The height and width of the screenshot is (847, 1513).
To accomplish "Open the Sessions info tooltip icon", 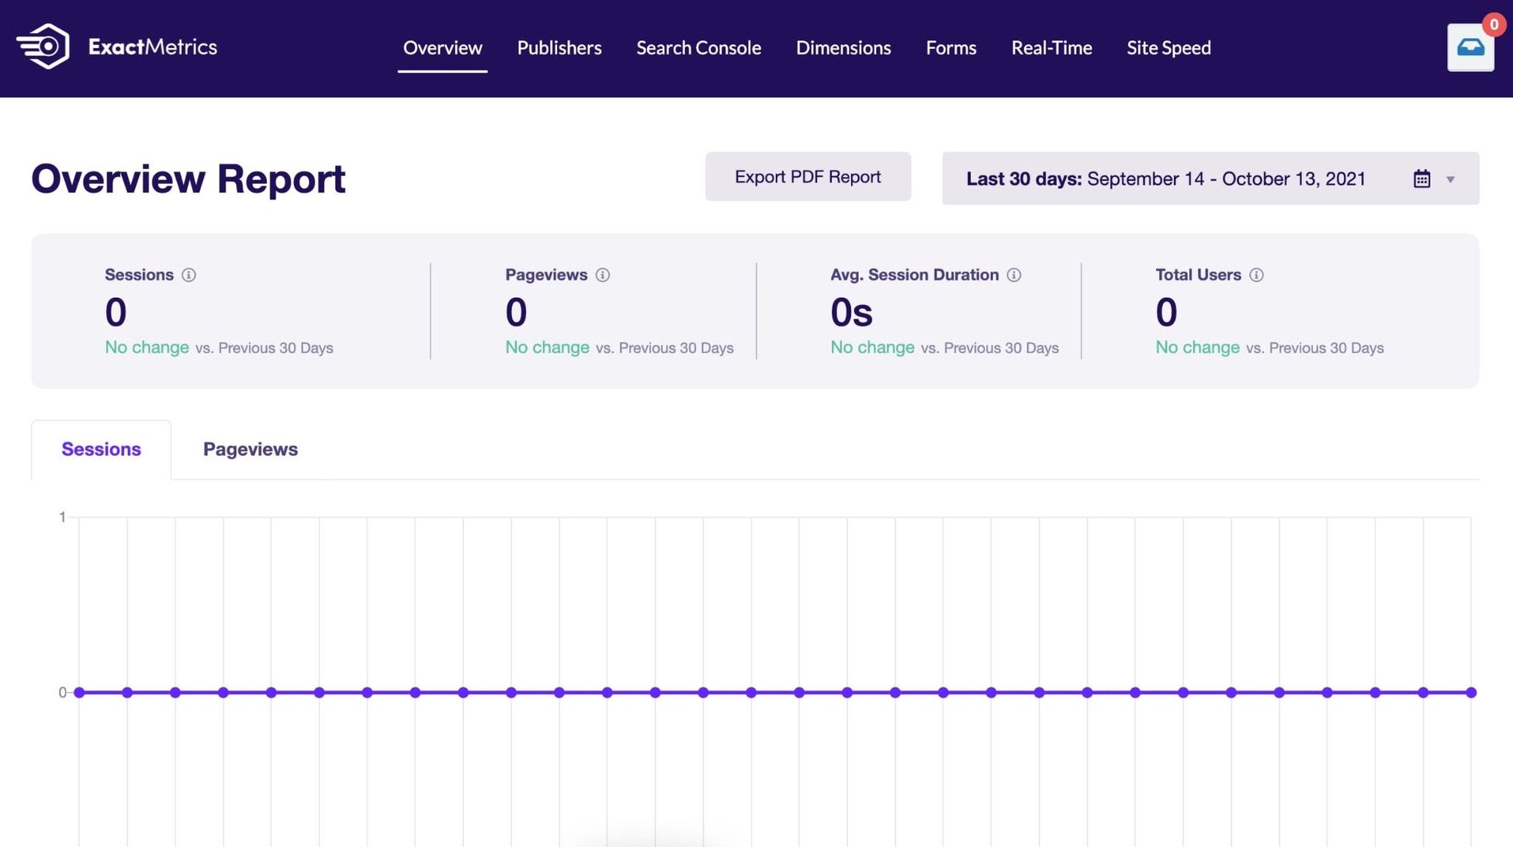I will click(x=189, y=275).
